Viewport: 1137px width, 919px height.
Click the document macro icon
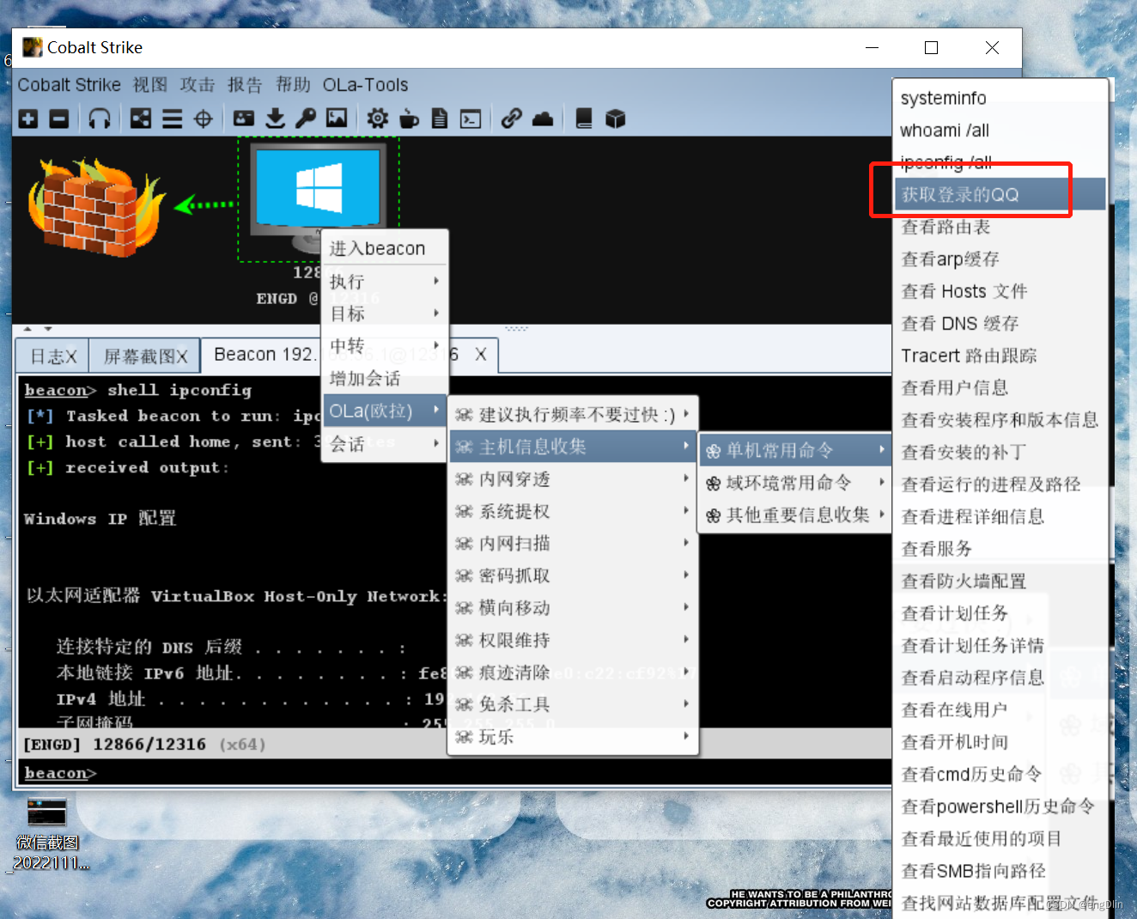(440, 119)
